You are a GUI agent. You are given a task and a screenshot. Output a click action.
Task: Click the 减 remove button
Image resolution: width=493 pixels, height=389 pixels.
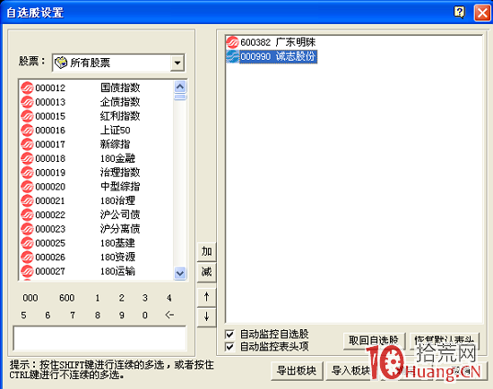click(x=206, y=272)
